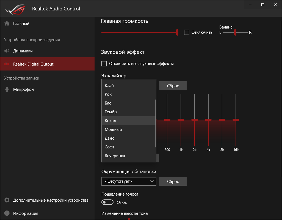
Task: Open the Окружающая обстановка dropdown
Action: (x=129, y=181)
